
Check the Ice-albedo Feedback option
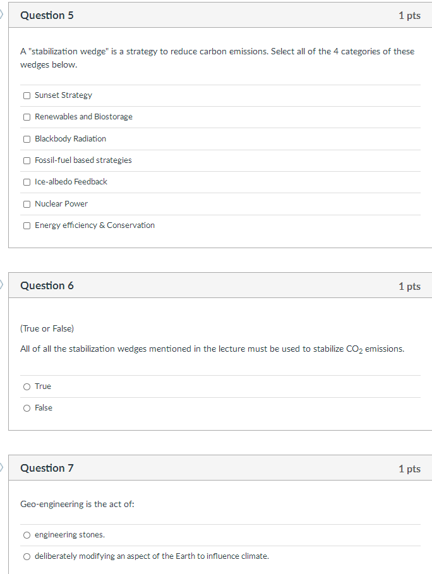[x=27, y=182]
